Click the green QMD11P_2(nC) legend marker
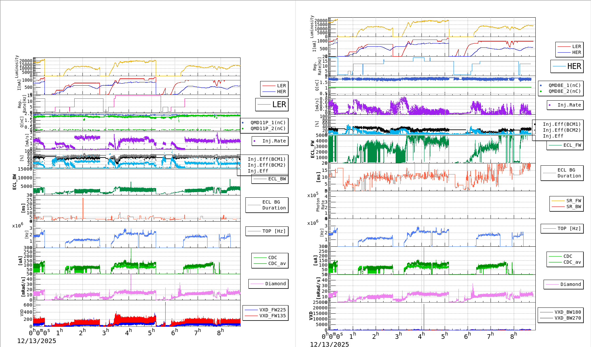The image size is (591, 347). tap(242, 128)
